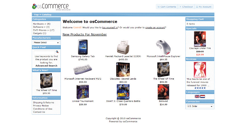Click the HP LaserJet printer image
242x124 pixels.
pos(123,47)
